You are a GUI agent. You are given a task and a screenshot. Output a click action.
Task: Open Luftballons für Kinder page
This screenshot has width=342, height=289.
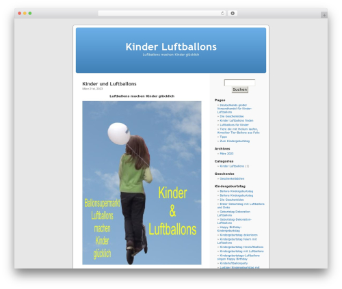(x=234, y=125)
